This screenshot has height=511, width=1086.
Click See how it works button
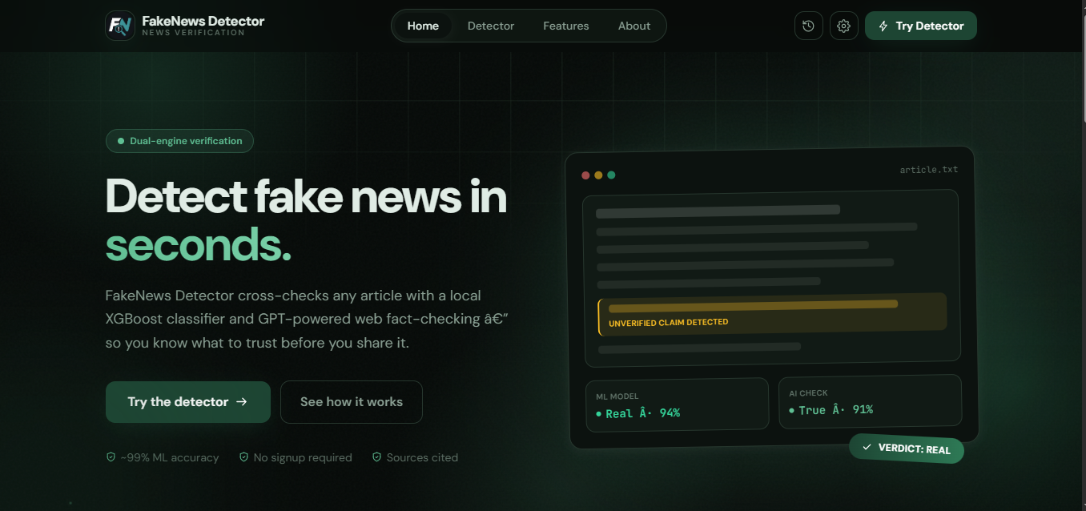click(x=352, y=402)
